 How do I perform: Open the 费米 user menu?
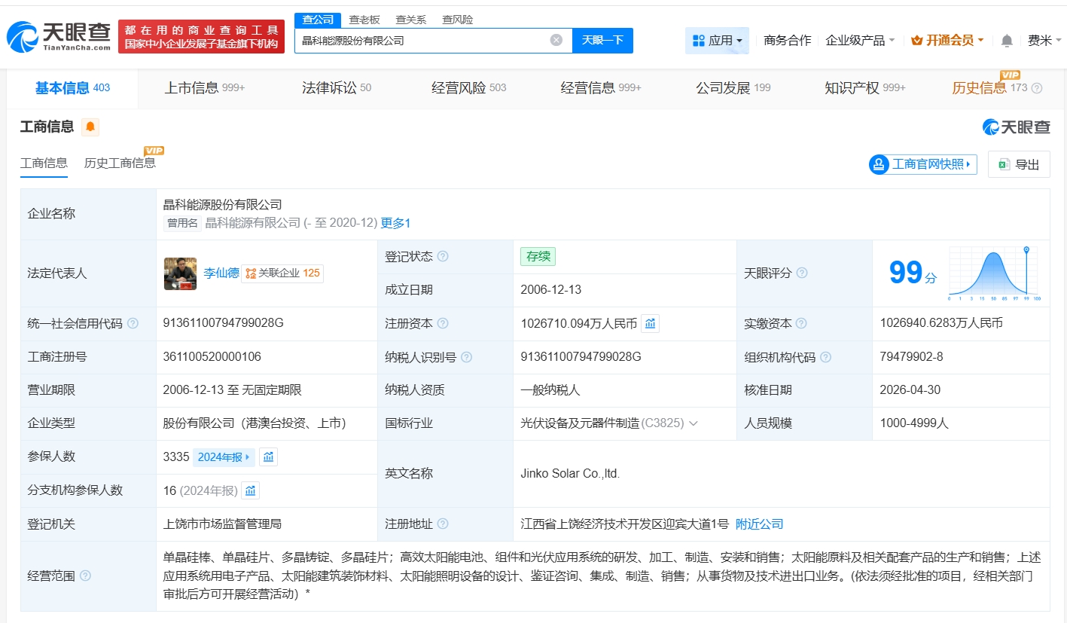tap(1044, 41)
